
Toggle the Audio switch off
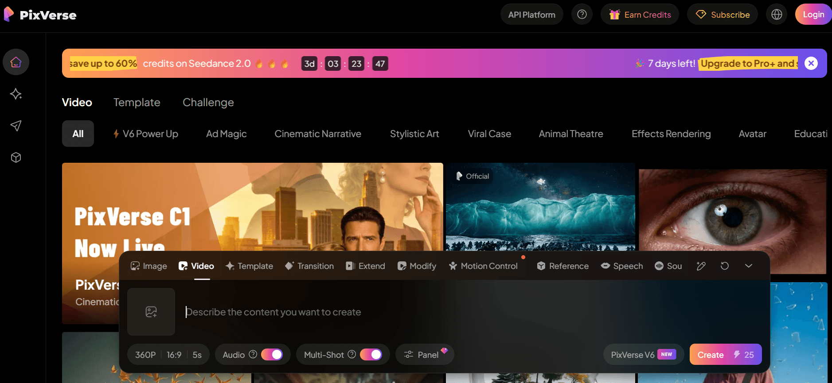tap(272, 355)
